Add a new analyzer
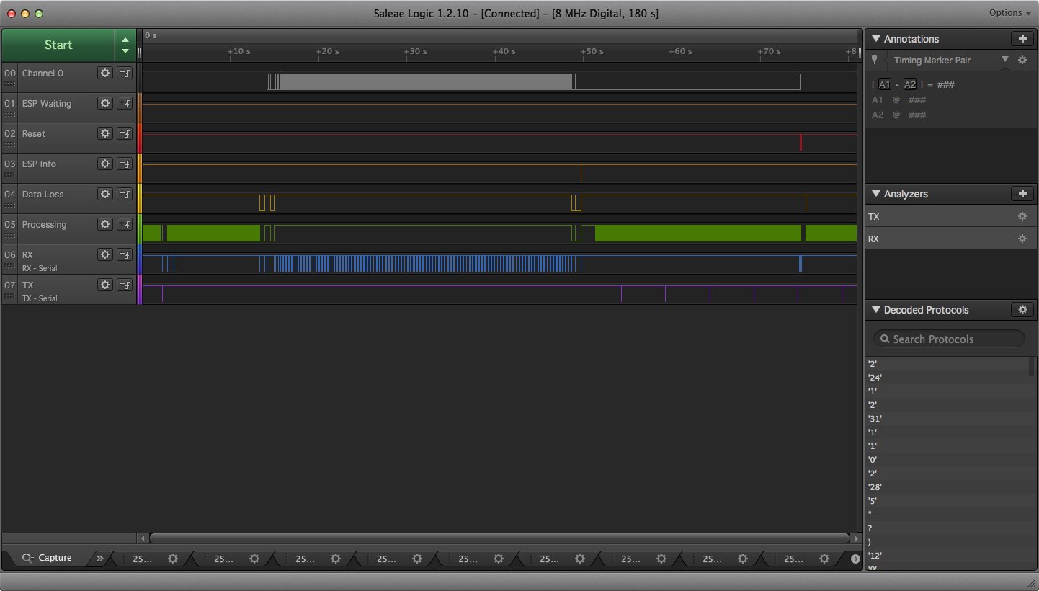This screenshot has width=1039, height=591. tap(1022, 194)
